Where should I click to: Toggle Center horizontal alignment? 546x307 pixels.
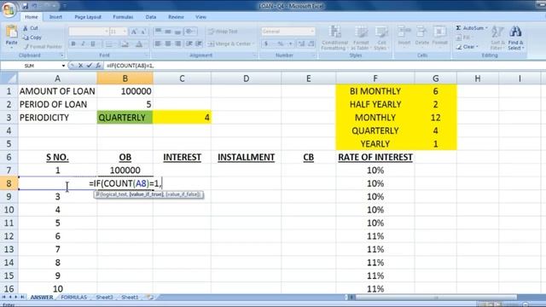(168, 43)
